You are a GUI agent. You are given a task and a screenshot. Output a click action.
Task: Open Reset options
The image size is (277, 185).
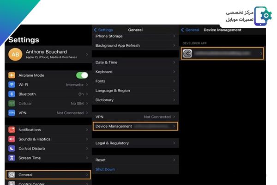135,160
